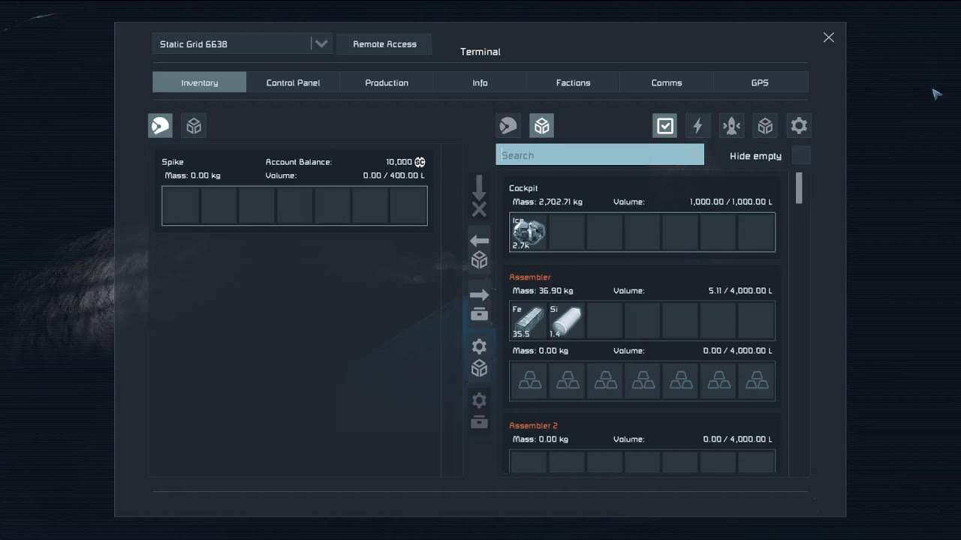Select the grid cargo cube icon on the left panel
The width and height of the screenshot is (961, 540).
tap(194, 125)
